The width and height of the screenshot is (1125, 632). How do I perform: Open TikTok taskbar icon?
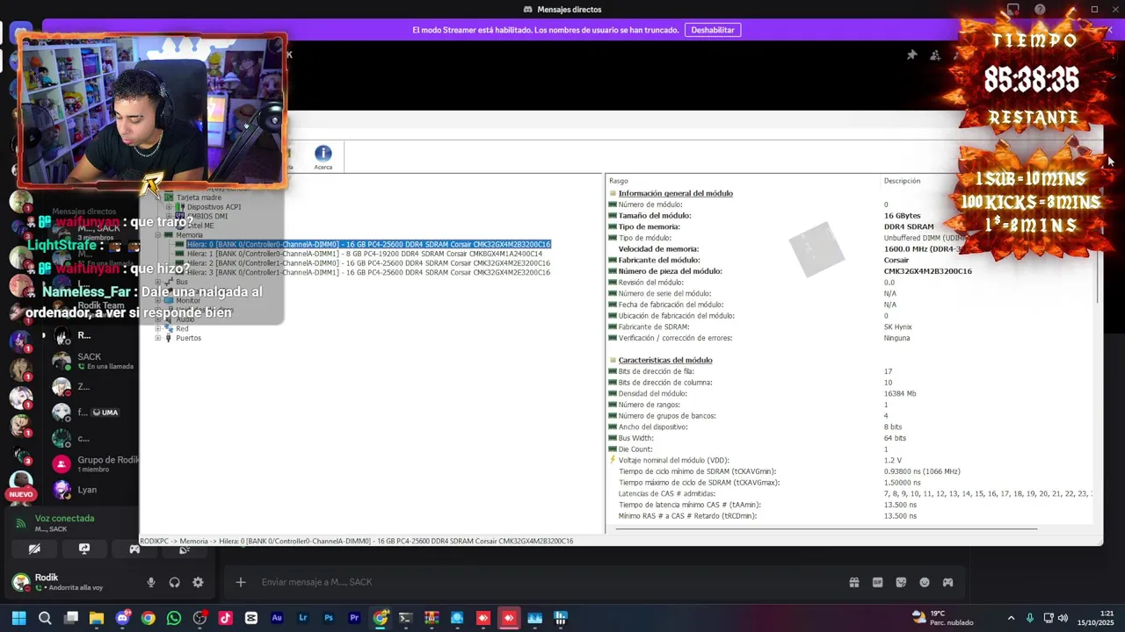coord(226,618)
